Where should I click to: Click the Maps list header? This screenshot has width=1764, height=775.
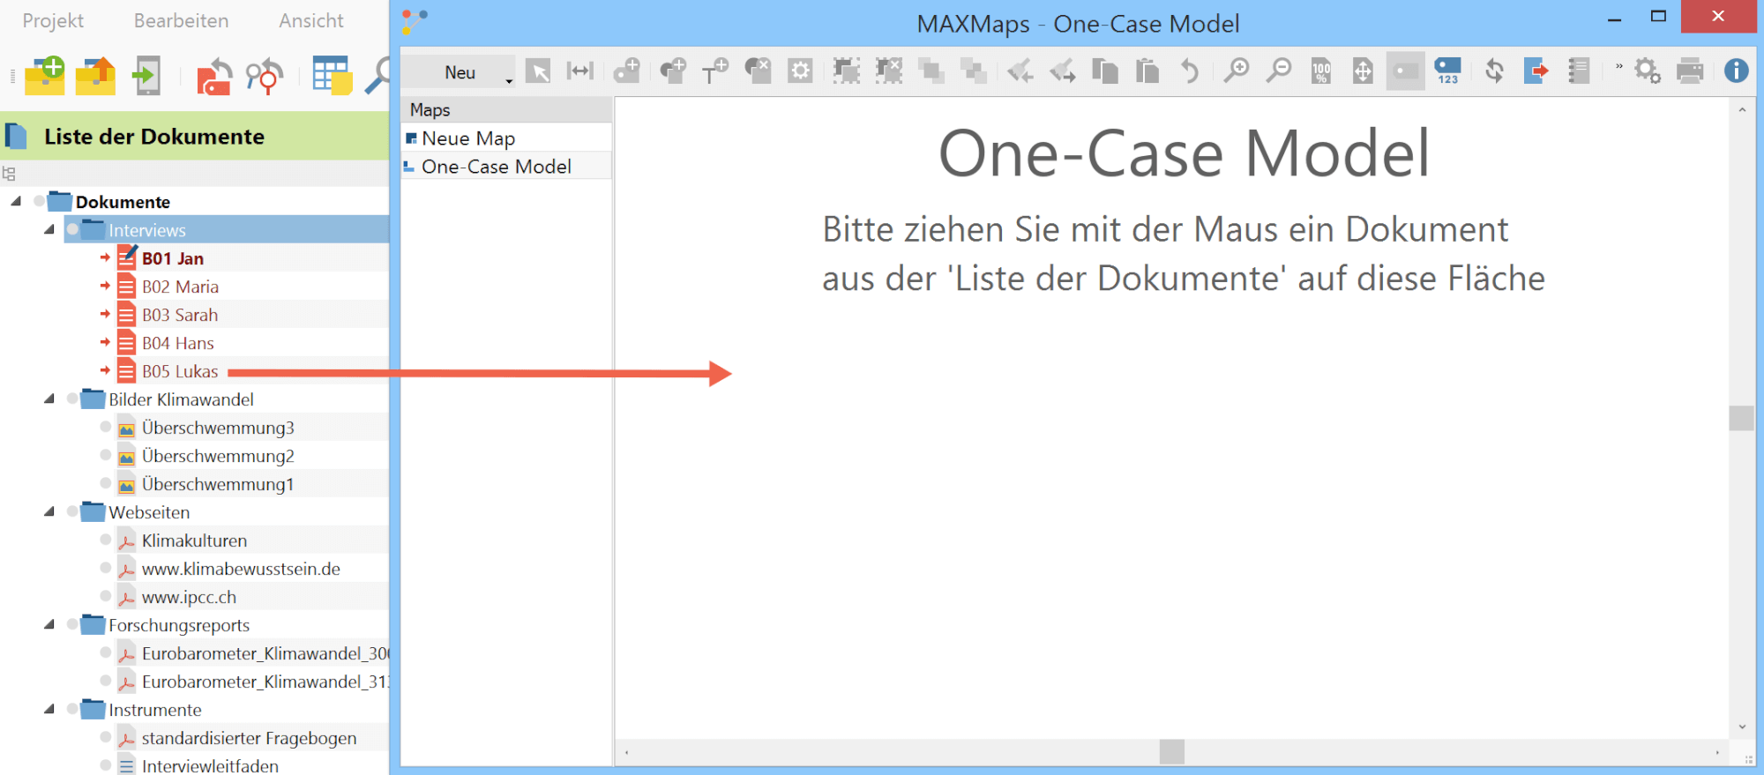[506, 109]
